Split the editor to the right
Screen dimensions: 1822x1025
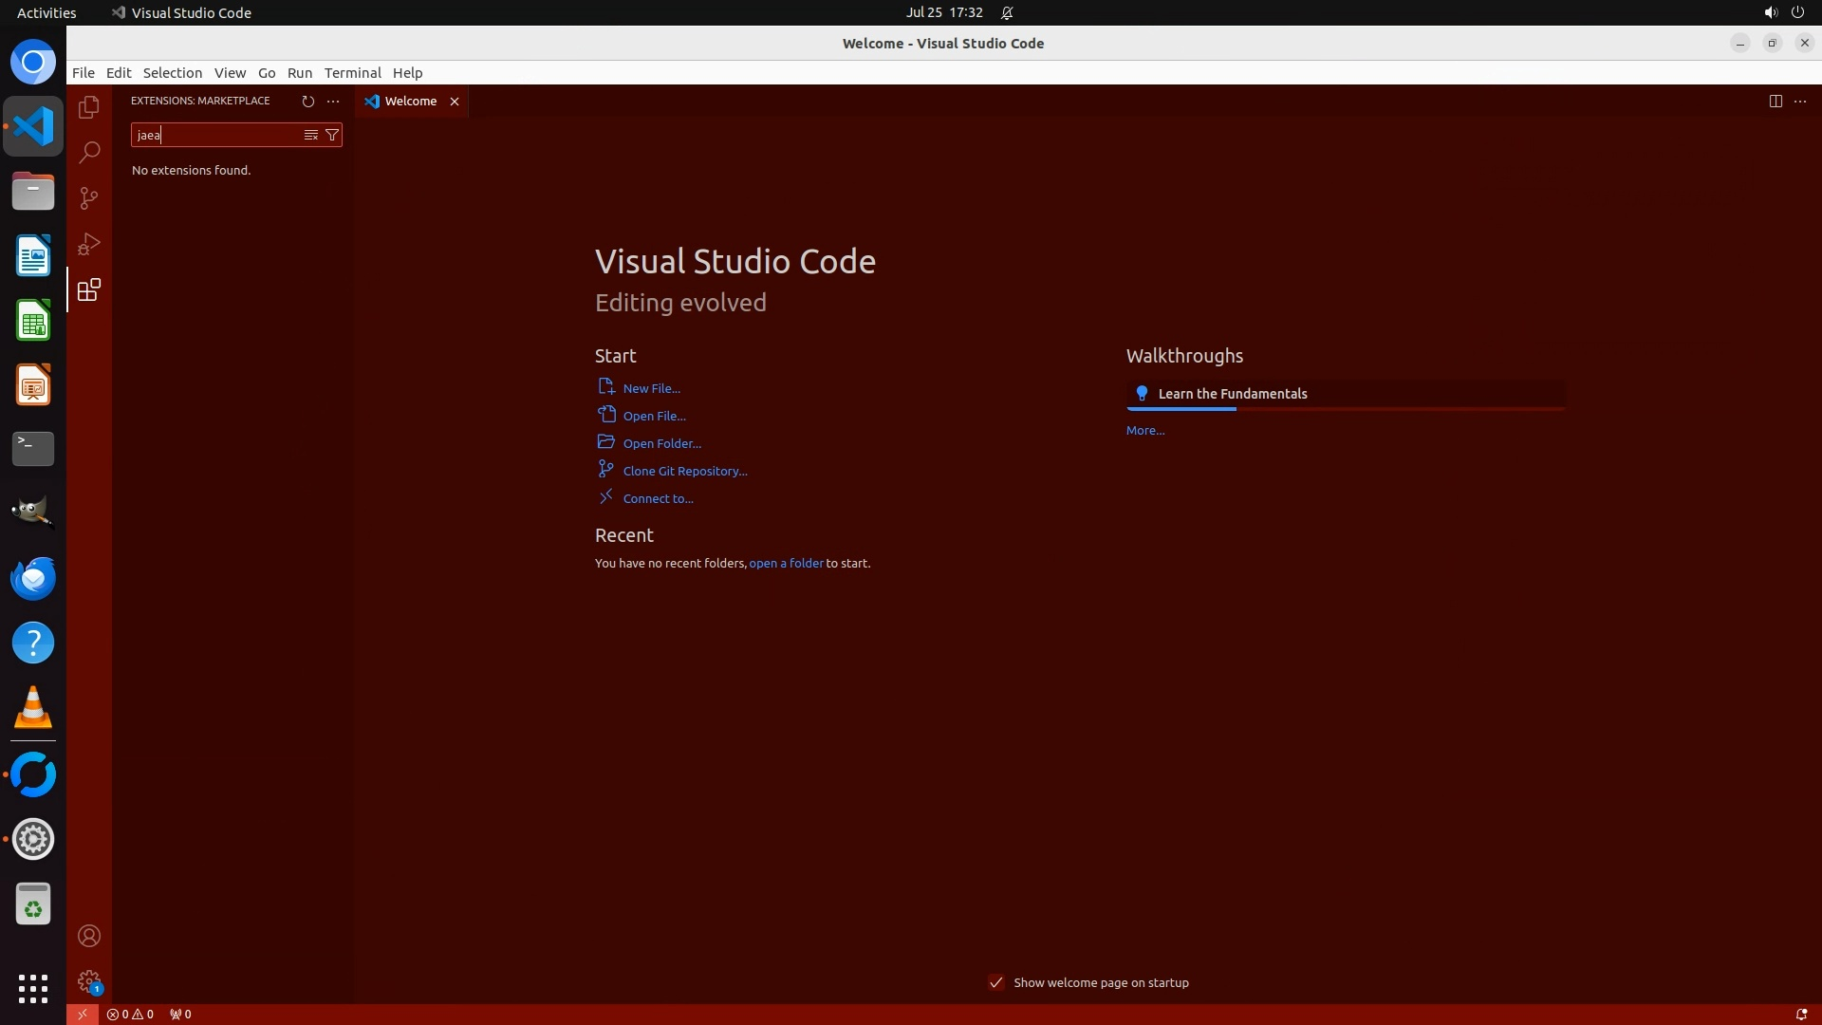[1775, 101]
